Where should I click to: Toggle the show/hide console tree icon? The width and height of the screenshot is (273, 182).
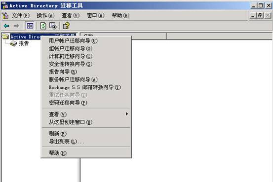coord(30,26)
